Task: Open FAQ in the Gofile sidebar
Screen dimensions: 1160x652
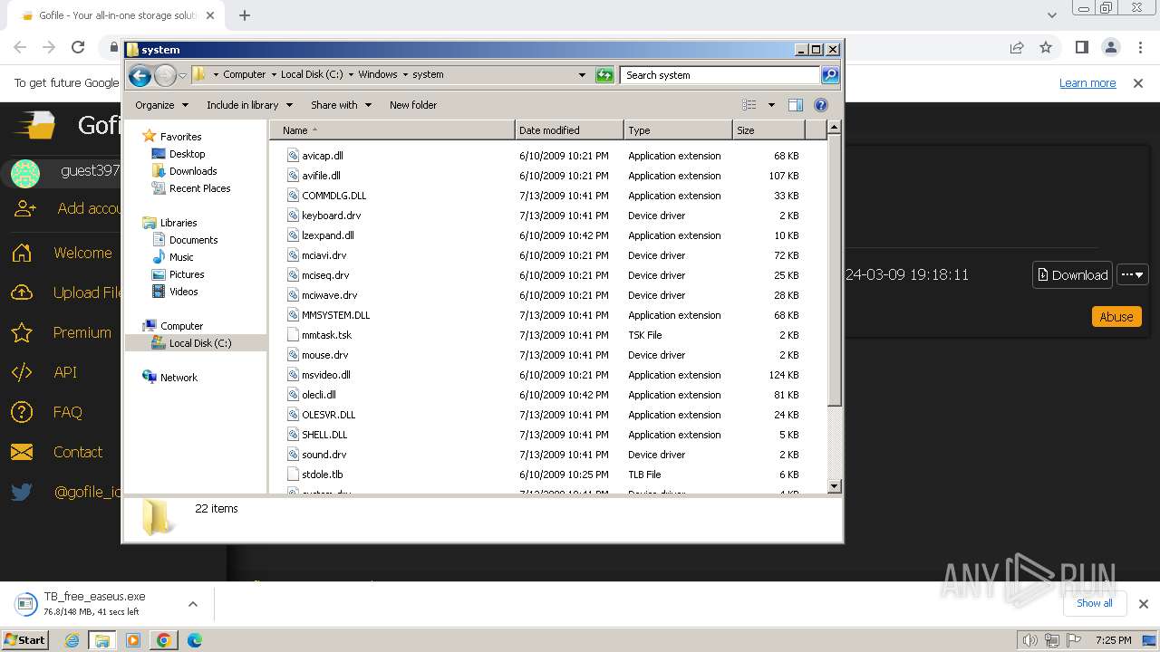Action: click(x=67, y=412)
